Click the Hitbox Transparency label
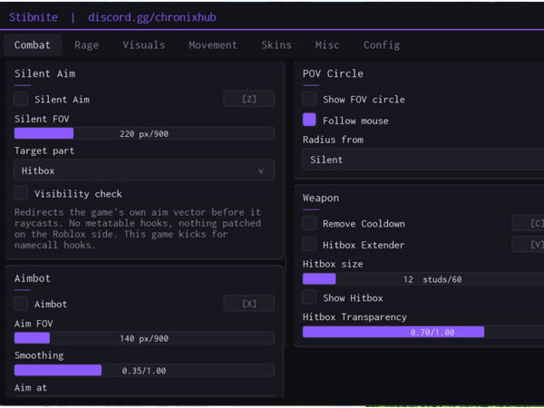 point(355,317)
